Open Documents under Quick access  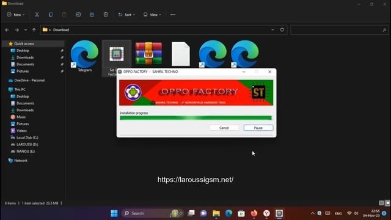tap(25, 64)
